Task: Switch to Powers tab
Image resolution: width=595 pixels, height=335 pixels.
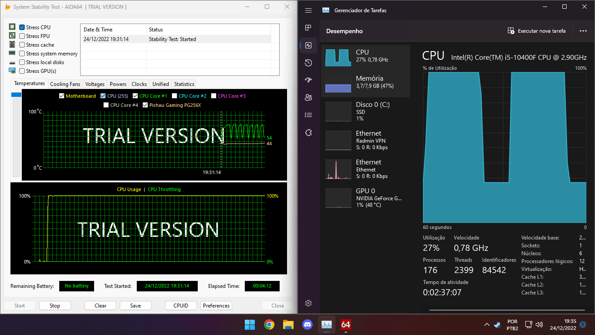Action: [x=118, y=84]
